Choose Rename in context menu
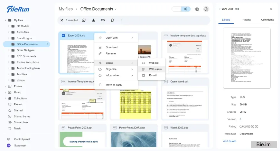The width and height of the screenshot is (280, 151). (x=116, y=53)
